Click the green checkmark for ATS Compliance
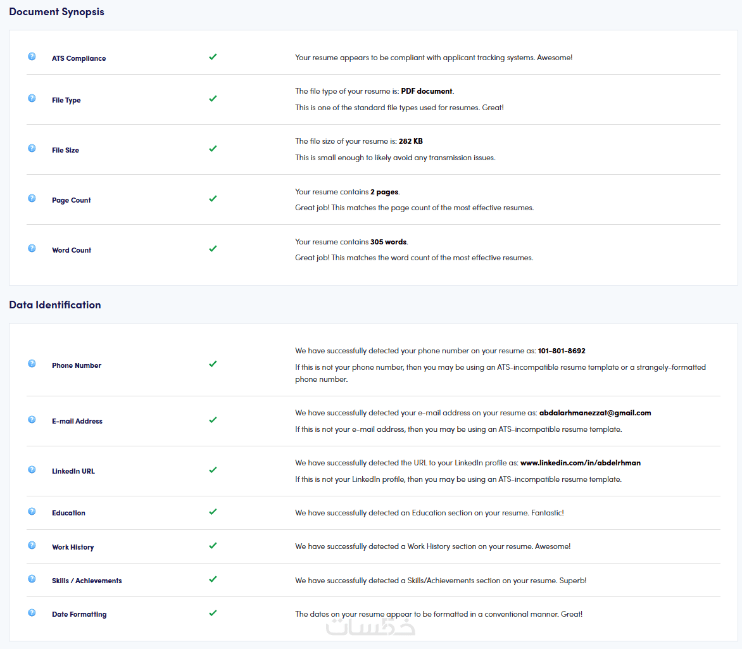This screenshot has height=649, width=742. coord(213,56)
